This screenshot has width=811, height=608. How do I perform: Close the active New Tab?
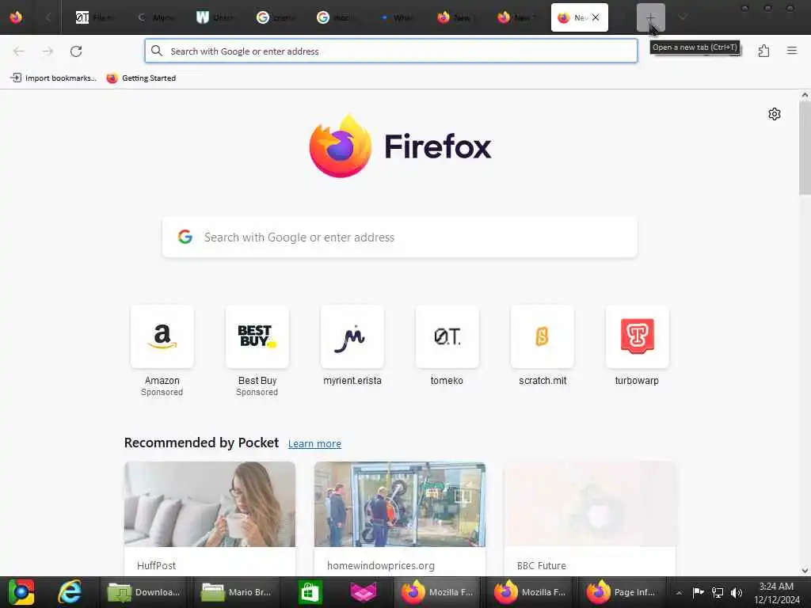pos(596,17)
